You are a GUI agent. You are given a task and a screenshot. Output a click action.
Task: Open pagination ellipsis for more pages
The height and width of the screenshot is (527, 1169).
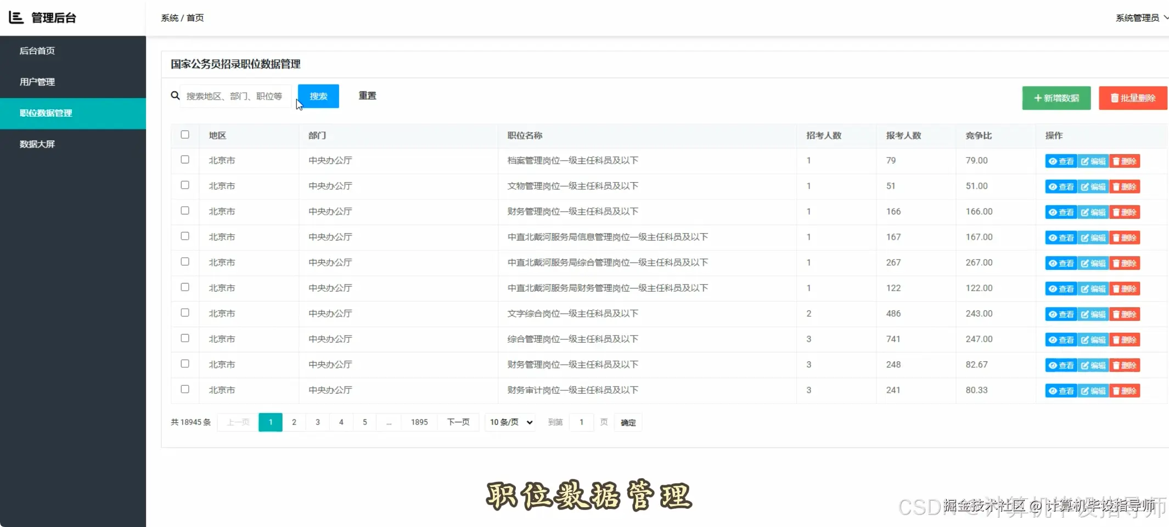tap(389, 422)
